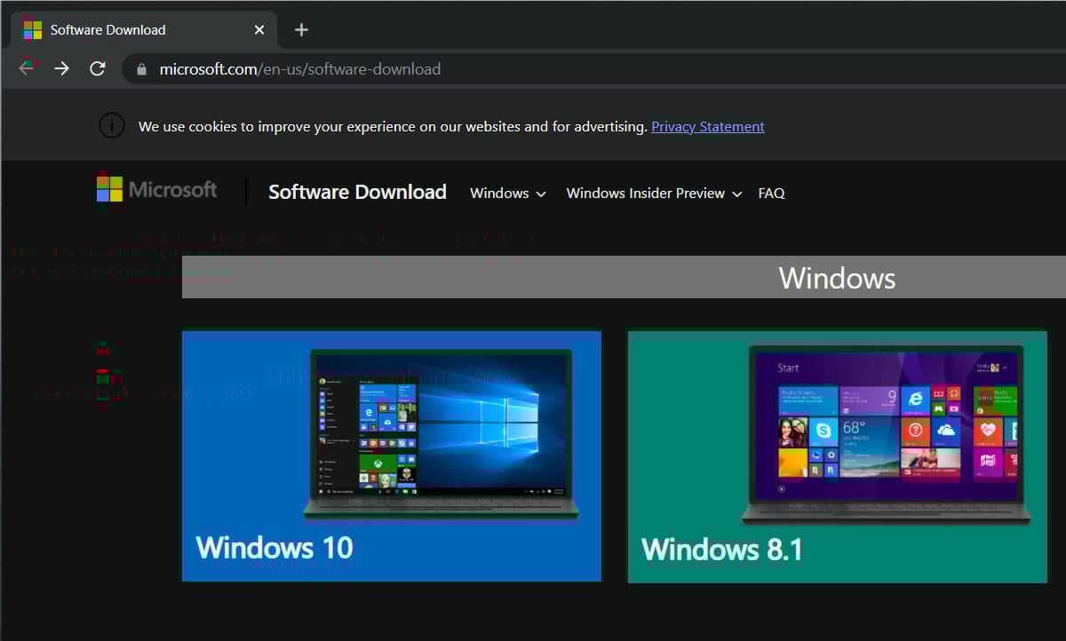
Task: Click the Software Download heading link
Action: click(x=357, y=192)
